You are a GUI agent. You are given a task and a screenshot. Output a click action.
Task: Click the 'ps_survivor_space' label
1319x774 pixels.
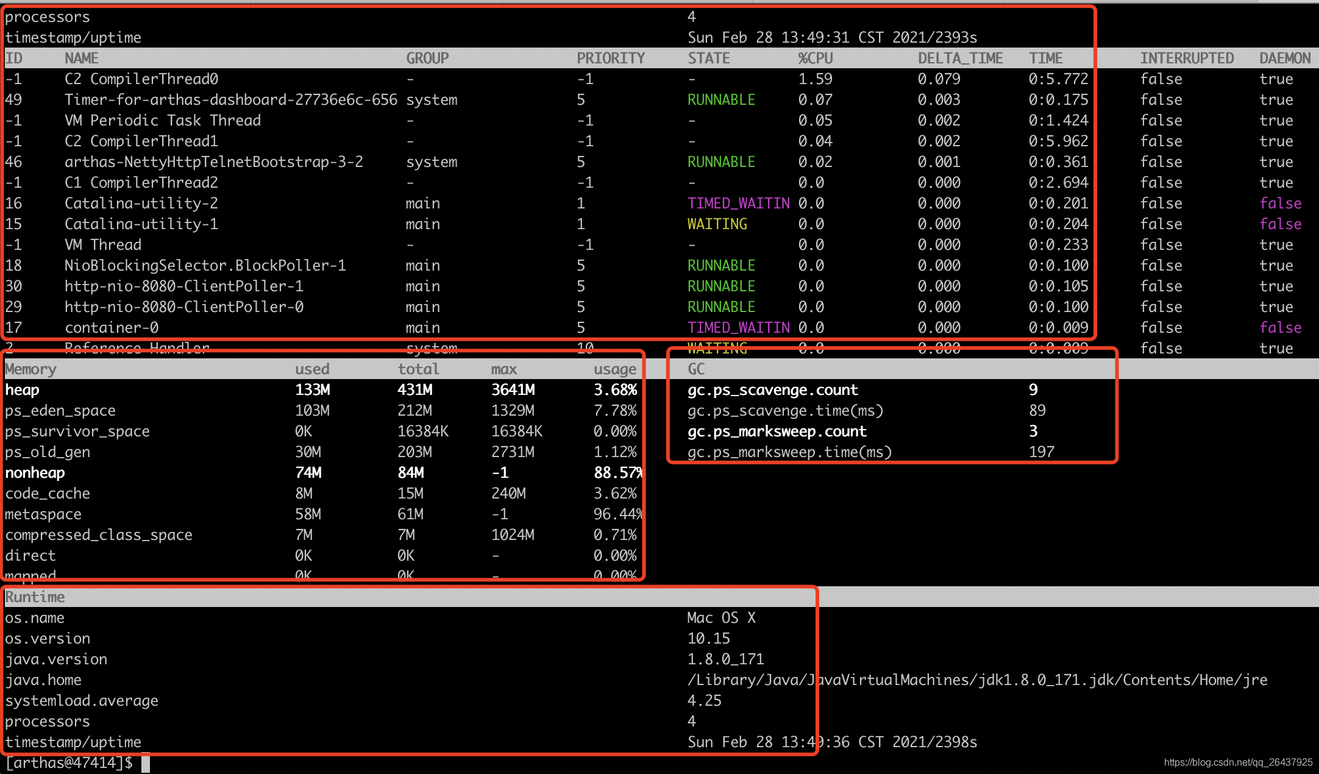point(77,431)
